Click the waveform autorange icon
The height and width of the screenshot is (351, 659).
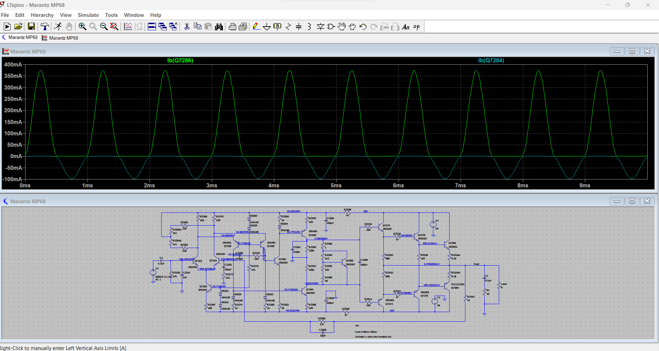coord(128,27)
